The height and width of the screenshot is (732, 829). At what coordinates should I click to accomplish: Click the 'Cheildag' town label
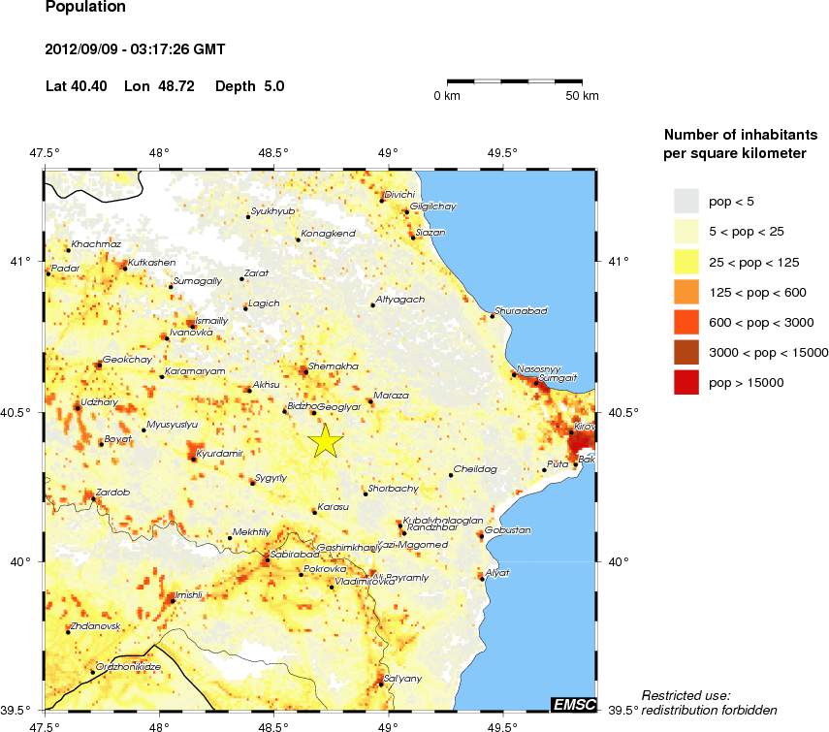pyautogui.click(x=475, y=469)
